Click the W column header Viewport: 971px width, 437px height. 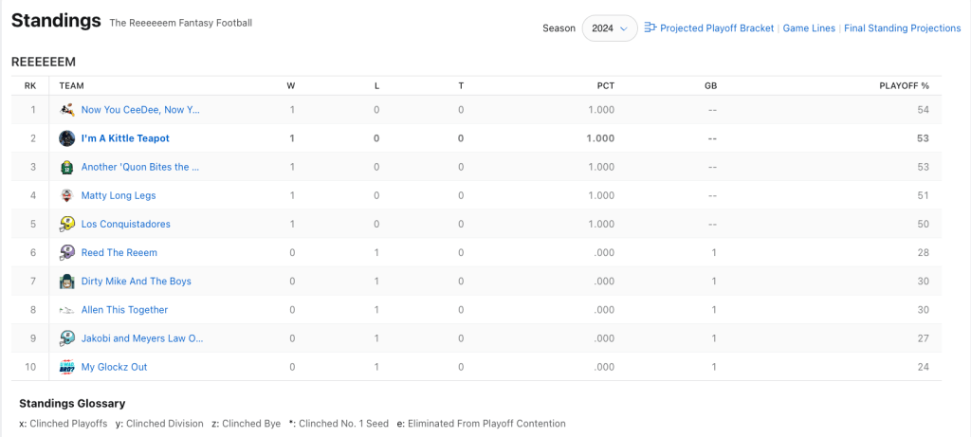290,85
